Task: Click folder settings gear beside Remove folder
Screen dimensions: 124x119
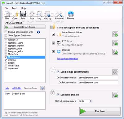Action: (42, 88)
